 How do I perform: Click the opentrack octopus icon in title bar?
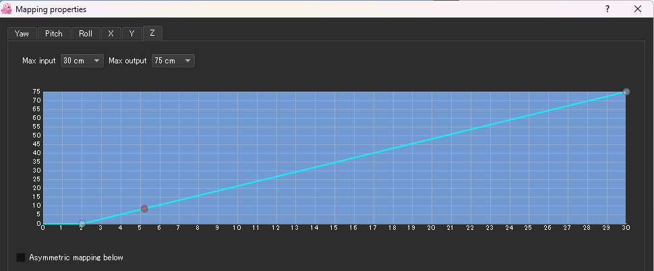[7, 9]
